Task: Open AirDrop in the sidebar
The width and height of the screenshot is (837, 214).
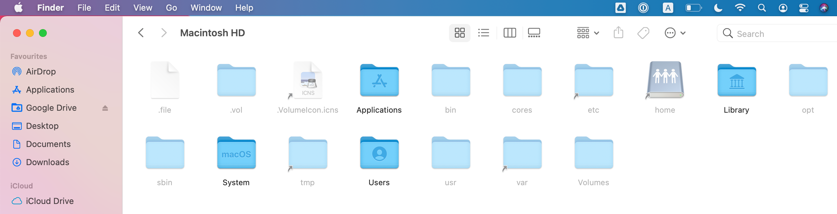Action: click(41, 72)
